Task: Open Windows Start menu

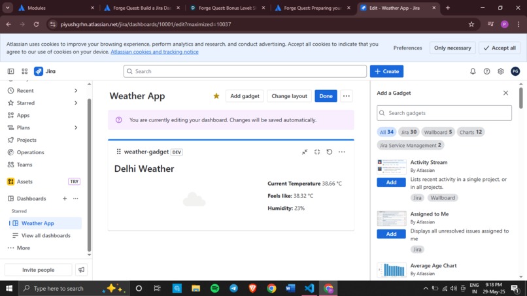Action: [x=9, y=288]
